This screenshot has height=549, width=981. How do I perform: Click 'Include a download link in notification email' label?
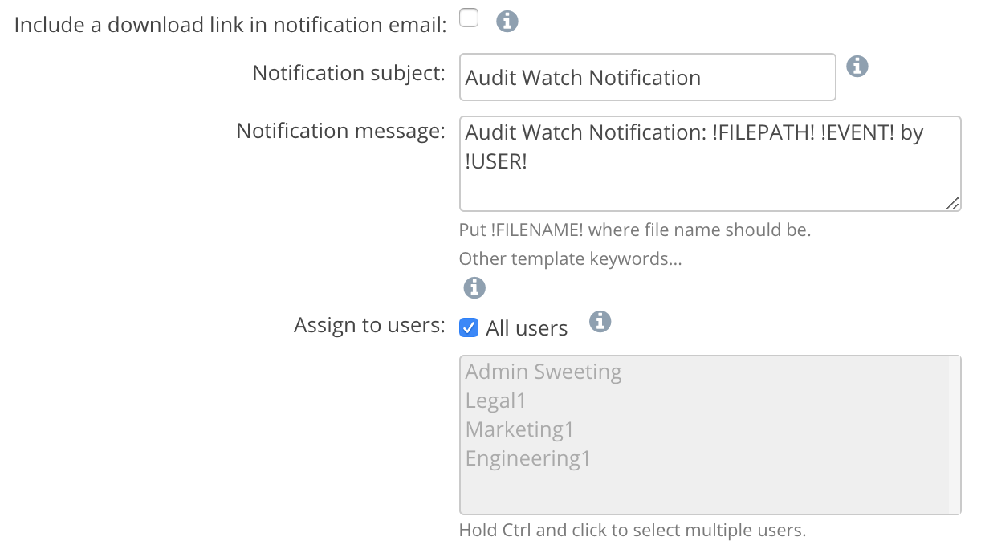click(x=230, y=25)
